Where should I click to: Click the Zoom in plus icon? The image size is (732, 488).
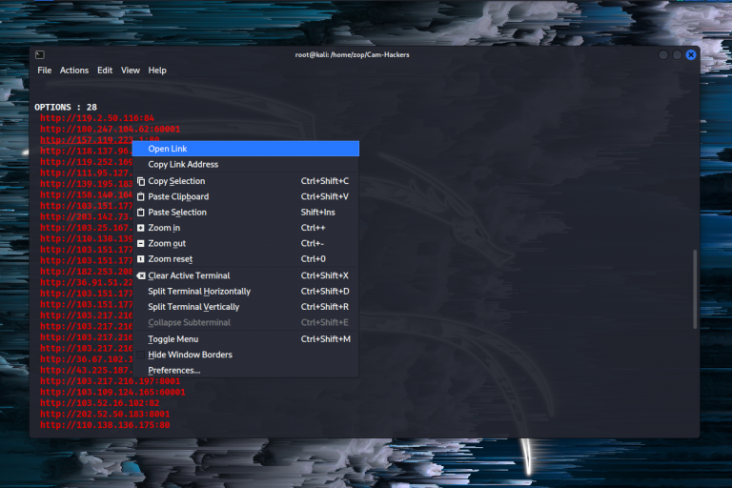141,228
